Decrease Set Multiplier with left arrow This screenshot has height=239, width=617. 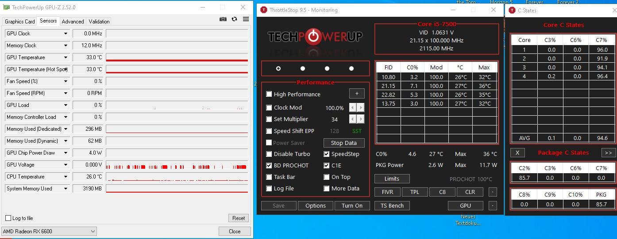[353, 119]
